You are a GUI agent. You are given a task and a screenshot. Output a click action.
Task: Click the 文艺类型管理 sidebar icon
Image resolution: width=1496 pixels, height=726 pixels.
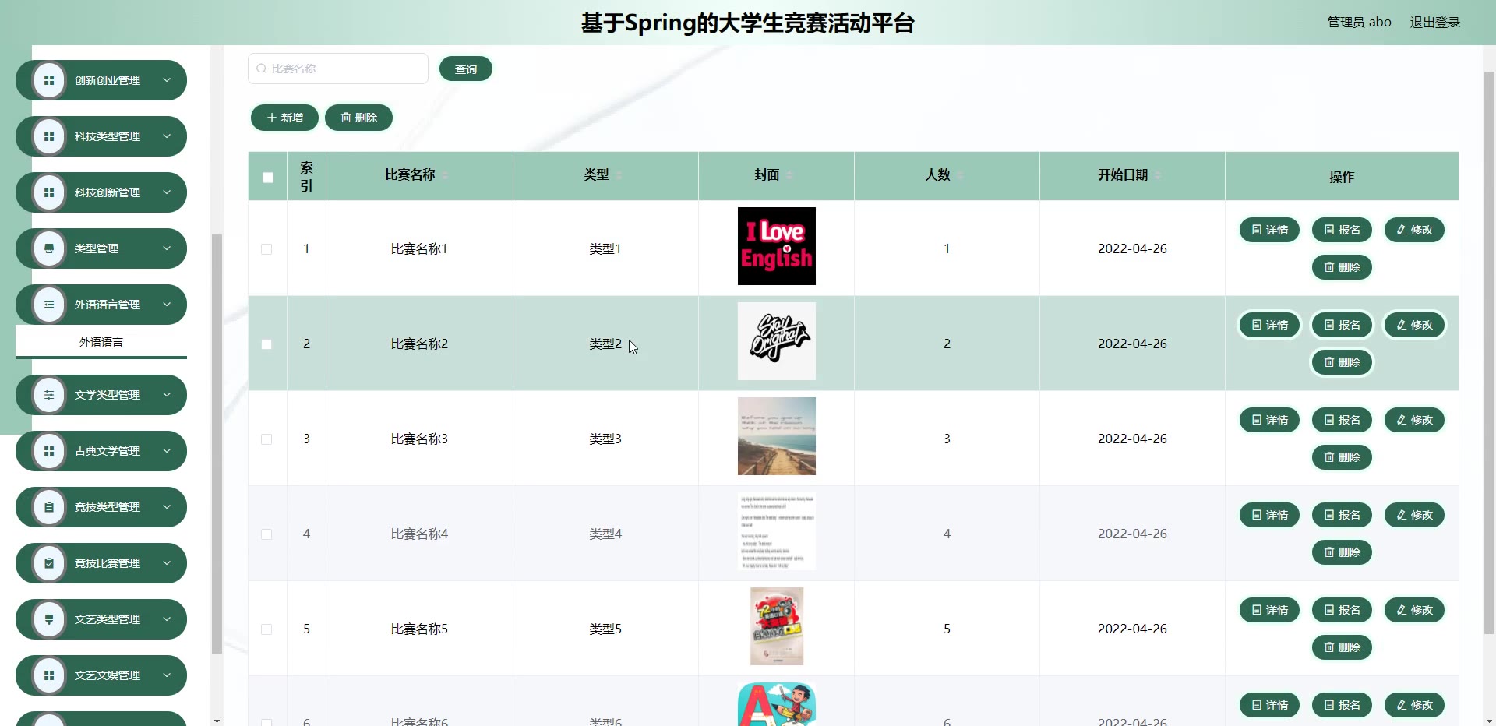pyautogui.click(x=49, y=619)
